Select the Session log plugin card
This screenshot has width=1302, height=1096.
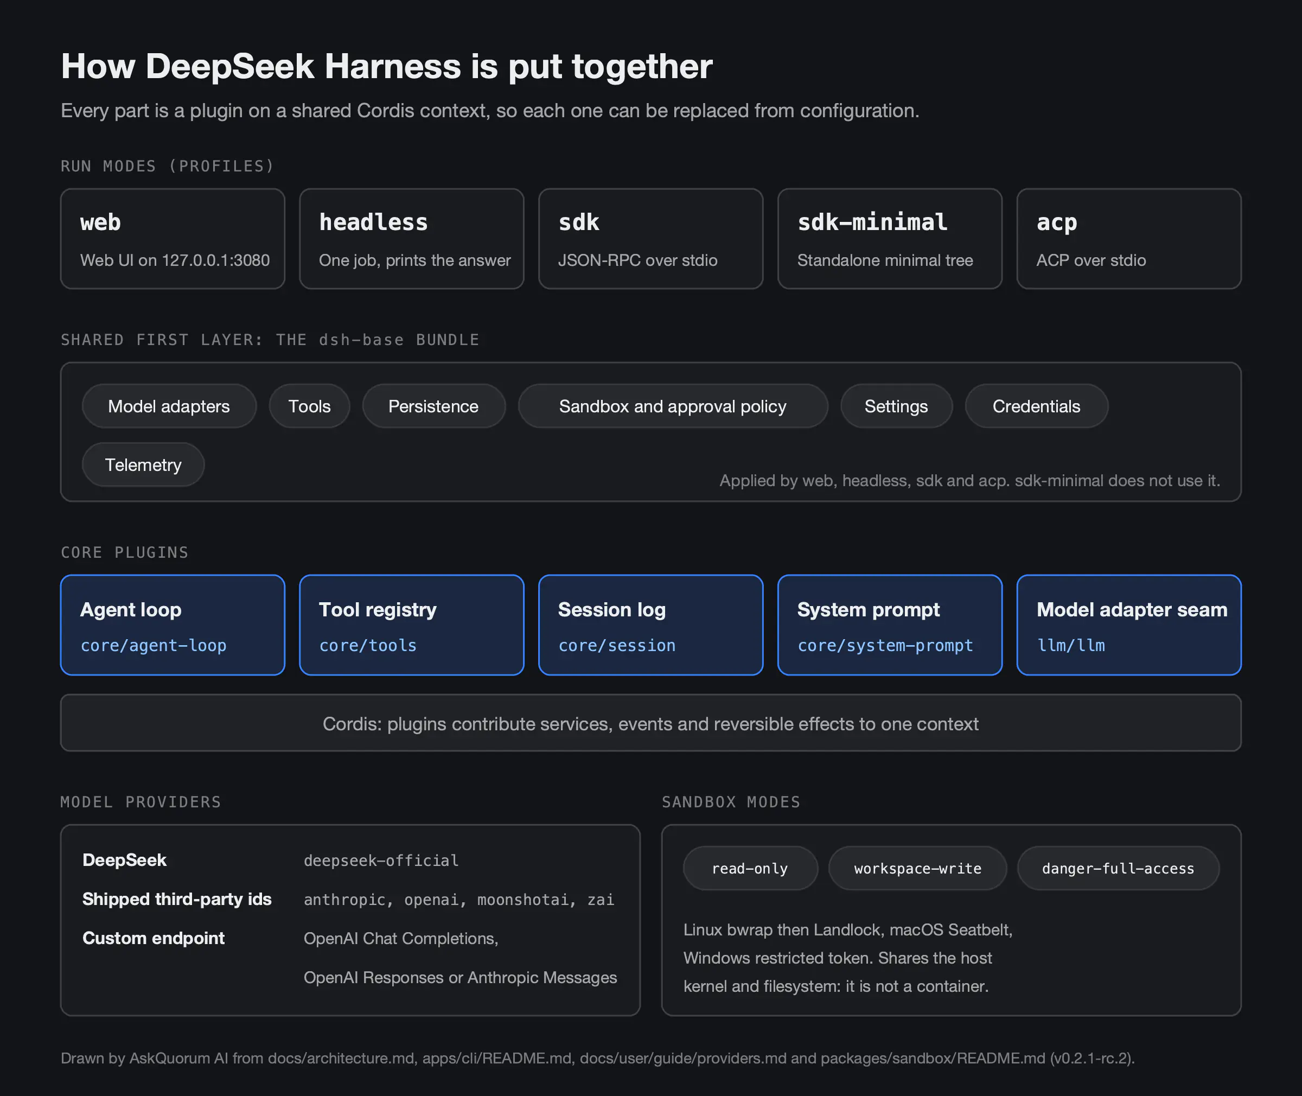650,625
